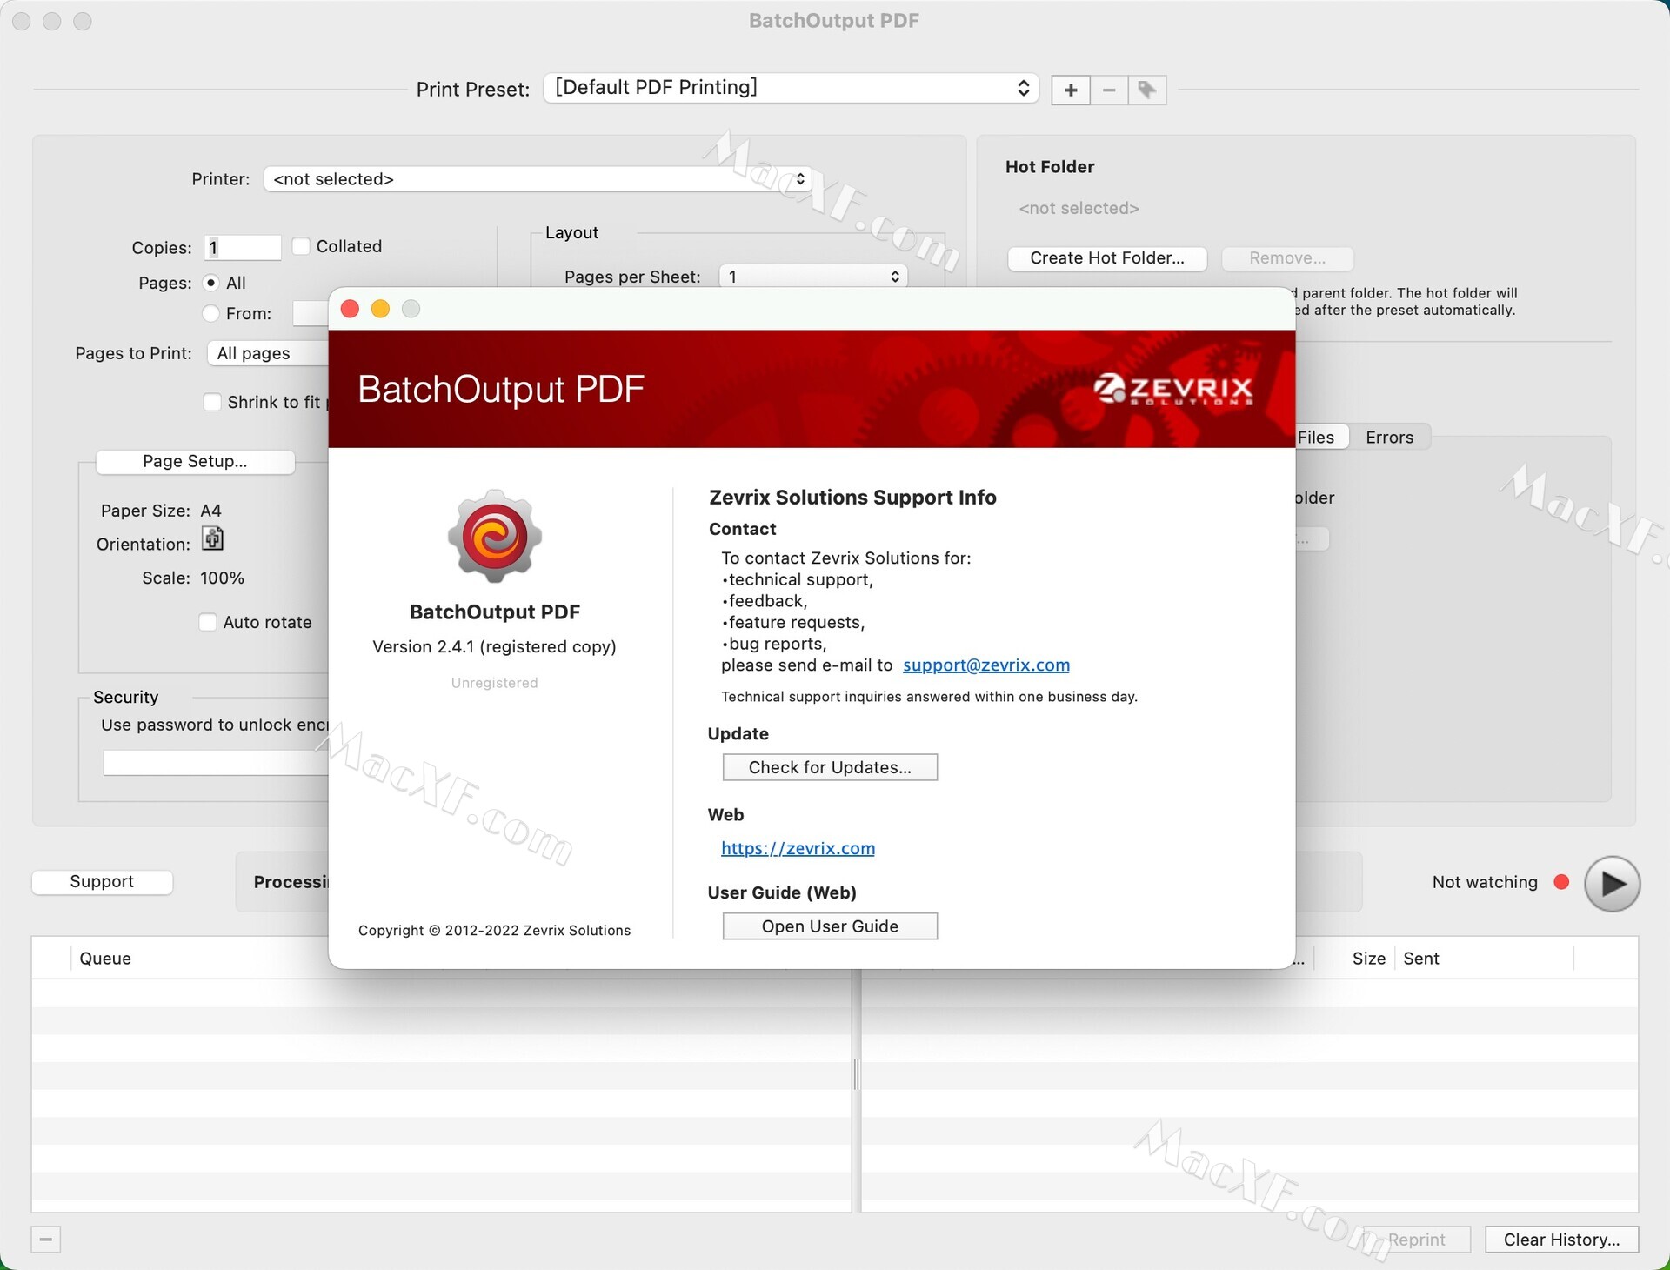Enable the Collated checkbox
Image resolution: width=1670 pixels, height=1270 pixels.
click(x=301, y=246)
